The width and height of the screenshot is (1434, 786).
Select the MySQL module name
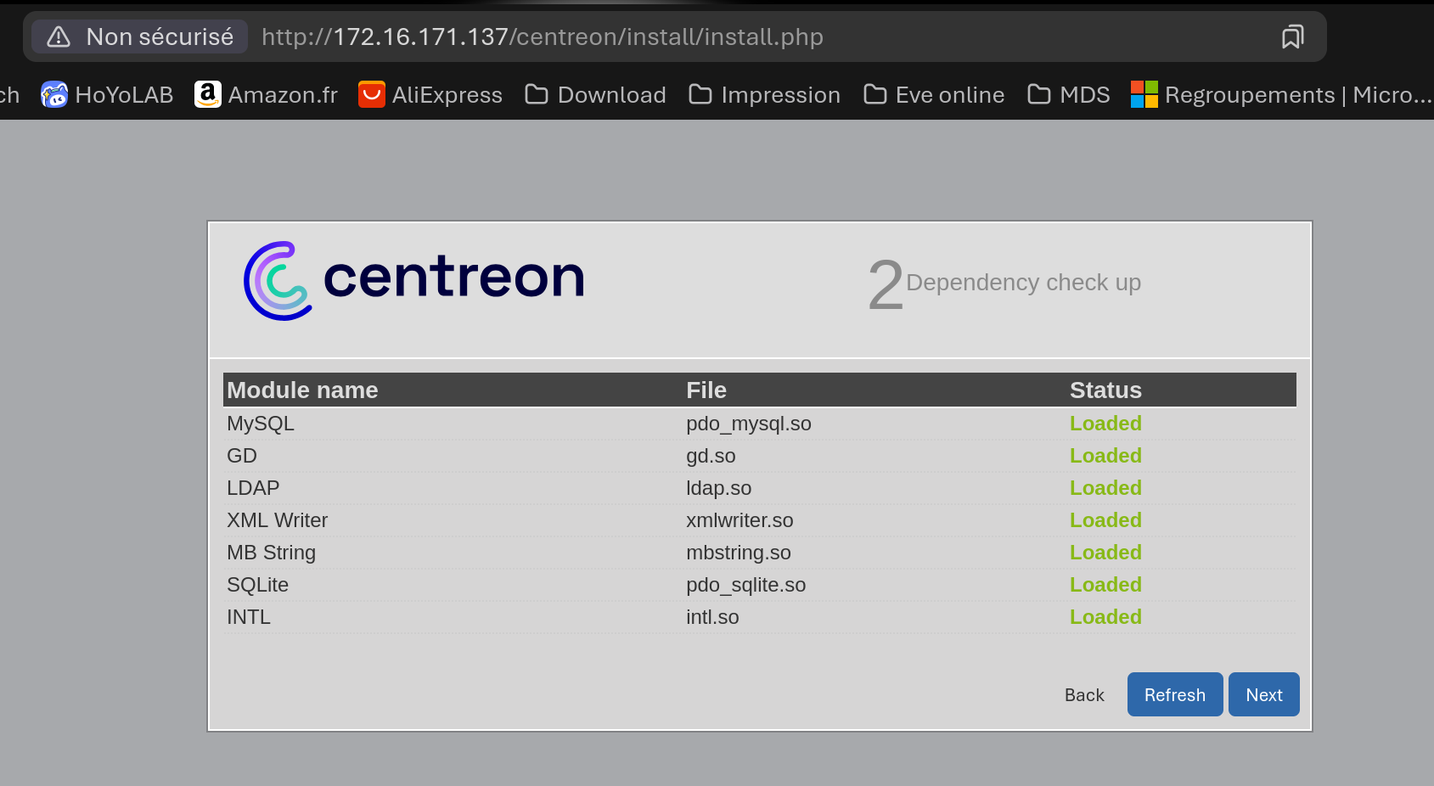click(x=261, y=424)
